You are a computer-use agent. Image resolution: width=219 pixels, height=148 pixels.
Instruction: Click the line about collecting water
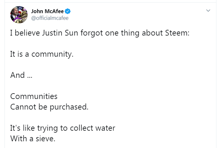63,128
